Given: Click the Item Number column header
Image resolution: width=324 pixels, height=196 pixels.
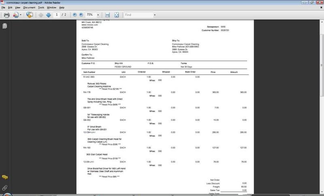Looking at the screenshot, I should pyautogui.click(x=89, y=72).
